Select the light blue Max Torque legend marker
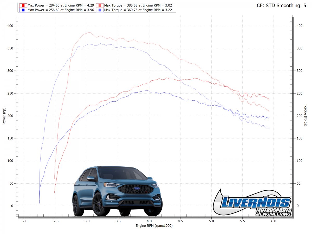This screenshot has width=312, height=234. click(100, 10)
